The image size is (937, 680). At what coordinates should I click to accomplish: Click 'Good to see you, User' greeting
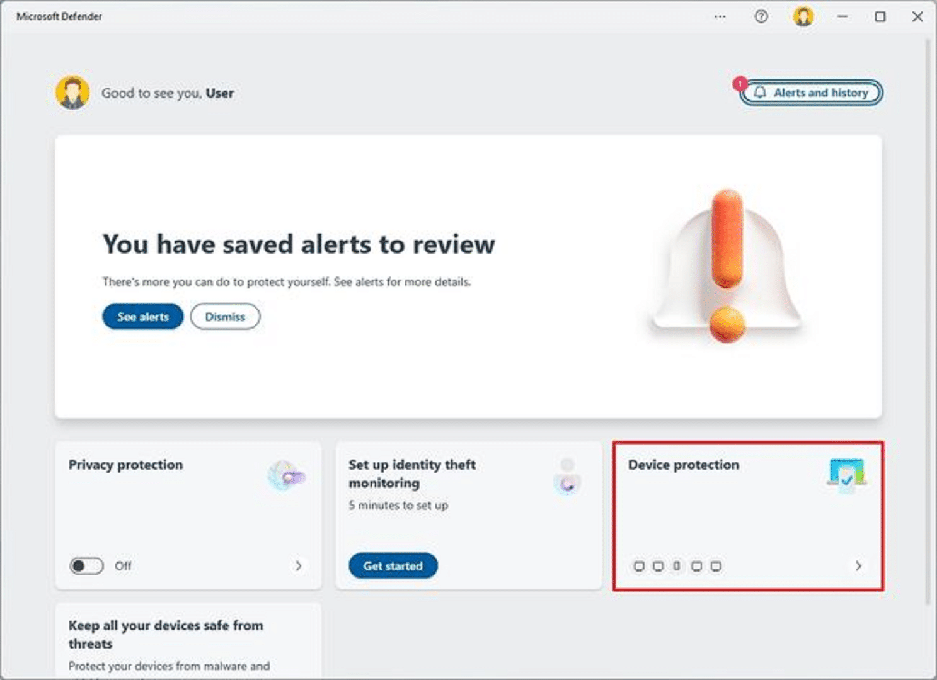click(168, 93)
